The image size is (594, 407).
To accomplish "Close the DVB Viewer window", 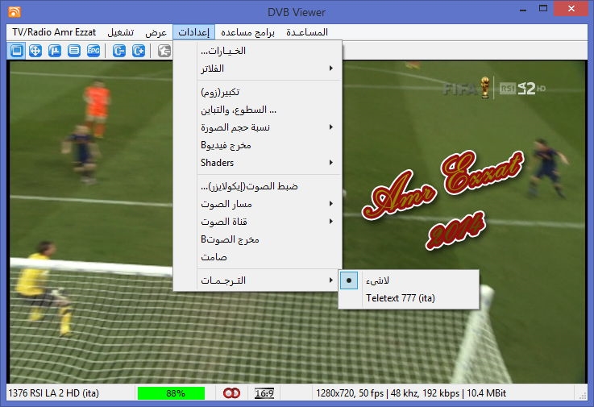I will 571,9.
